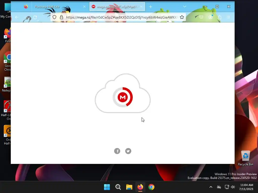Screen dimensions: 258x193
Task: Open network status tray icon
Action: (x=227, y=187)
